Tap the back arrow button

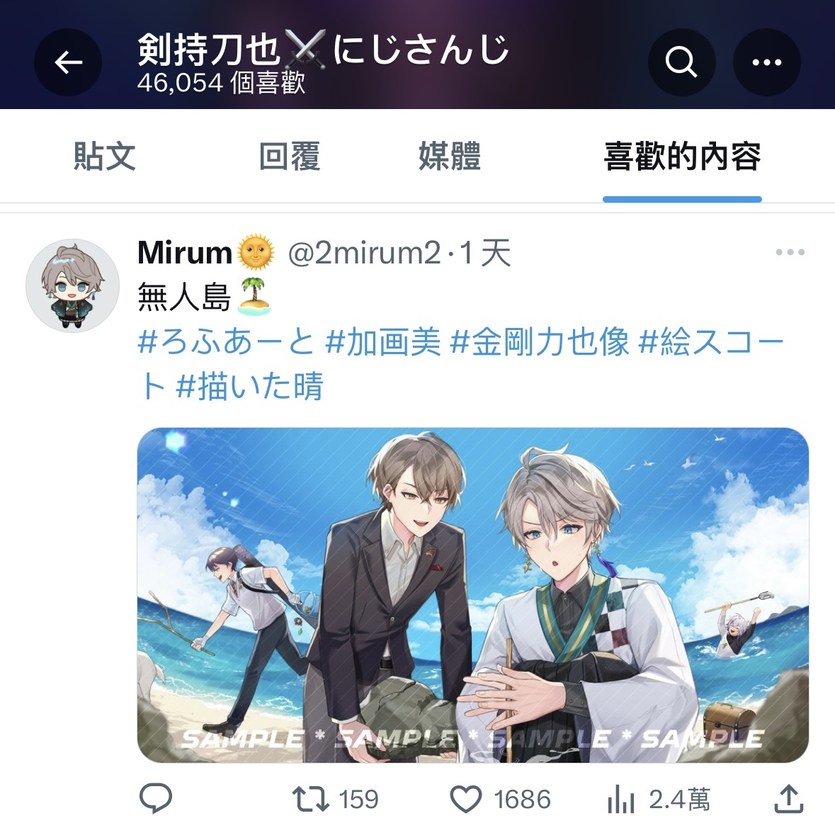tap(68, 62)
